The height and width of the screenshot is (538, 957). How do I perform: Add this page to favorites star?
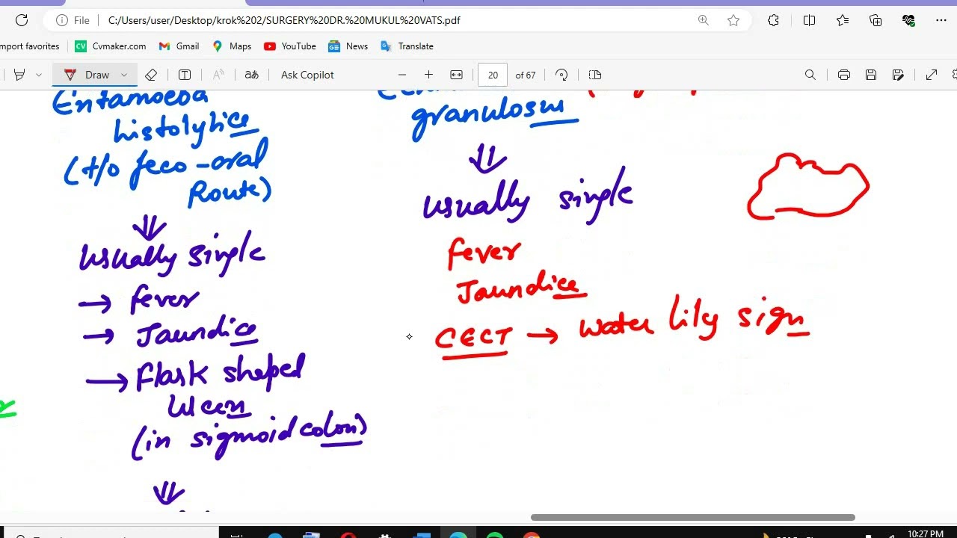coord(733,20)
